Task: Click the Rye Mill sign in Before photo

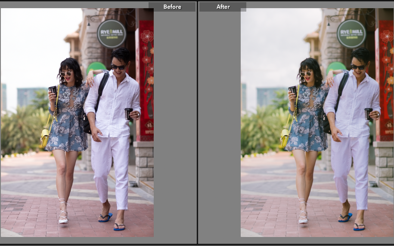Action: tap(112, 34)
